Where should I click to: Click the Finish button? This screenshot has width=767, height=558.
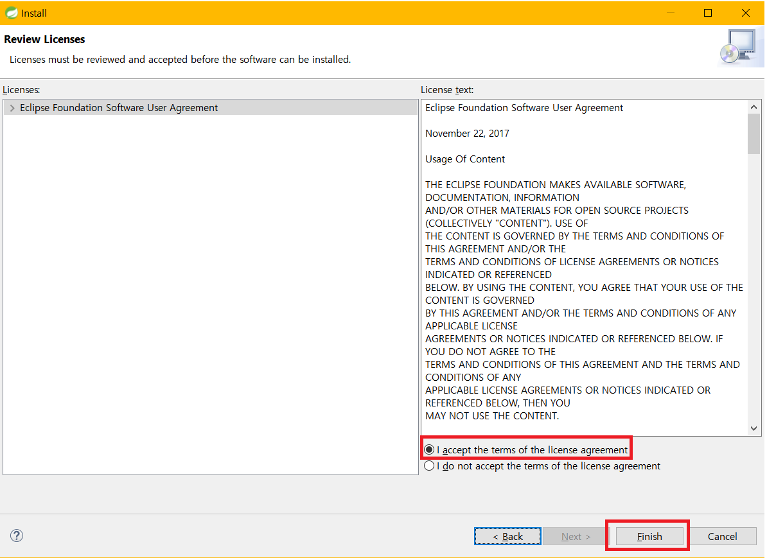point(649,536)
